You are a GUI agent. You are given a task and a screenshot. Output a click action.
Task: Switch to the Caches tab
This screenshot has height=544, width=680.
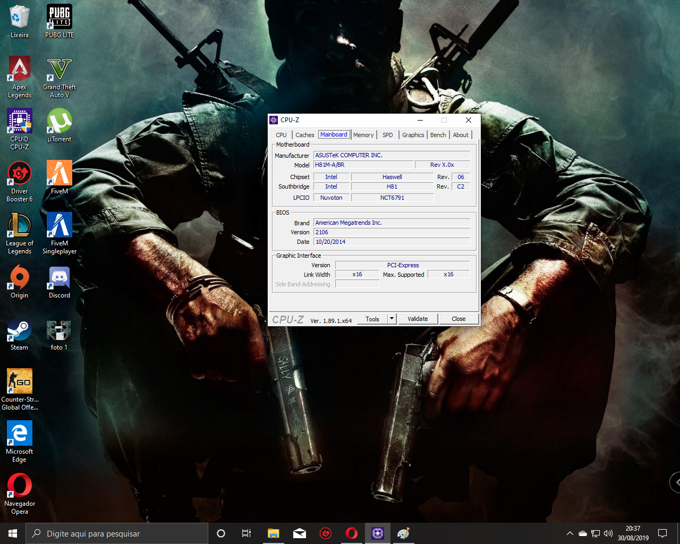pos(304,135)
